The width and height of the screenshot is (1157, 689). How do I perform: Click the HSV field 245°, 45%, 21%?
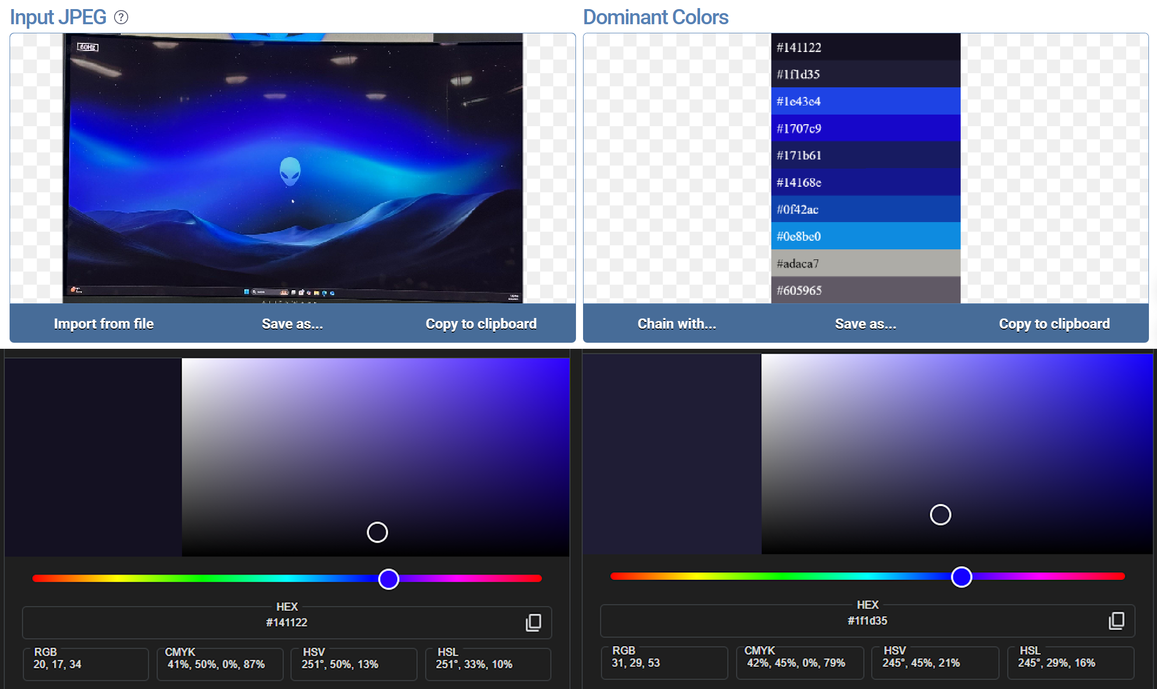click(935, 662)
